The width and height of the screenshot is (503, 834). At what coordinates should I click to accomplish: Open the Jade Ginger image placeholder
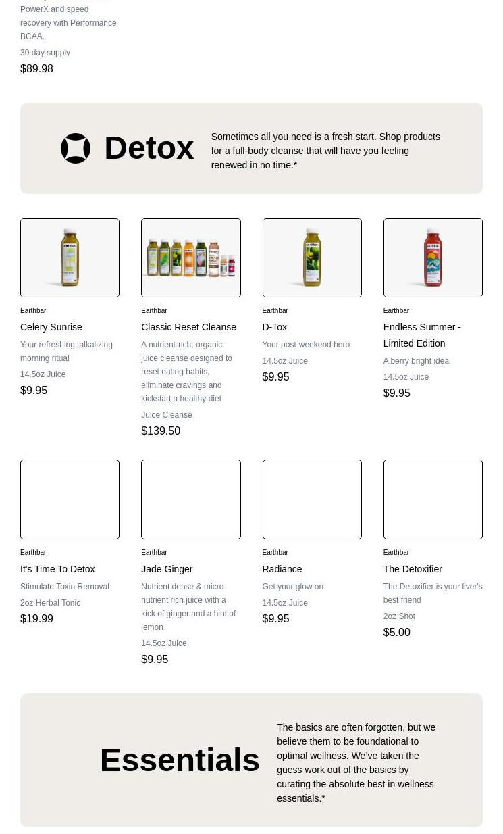coord(190,499)
